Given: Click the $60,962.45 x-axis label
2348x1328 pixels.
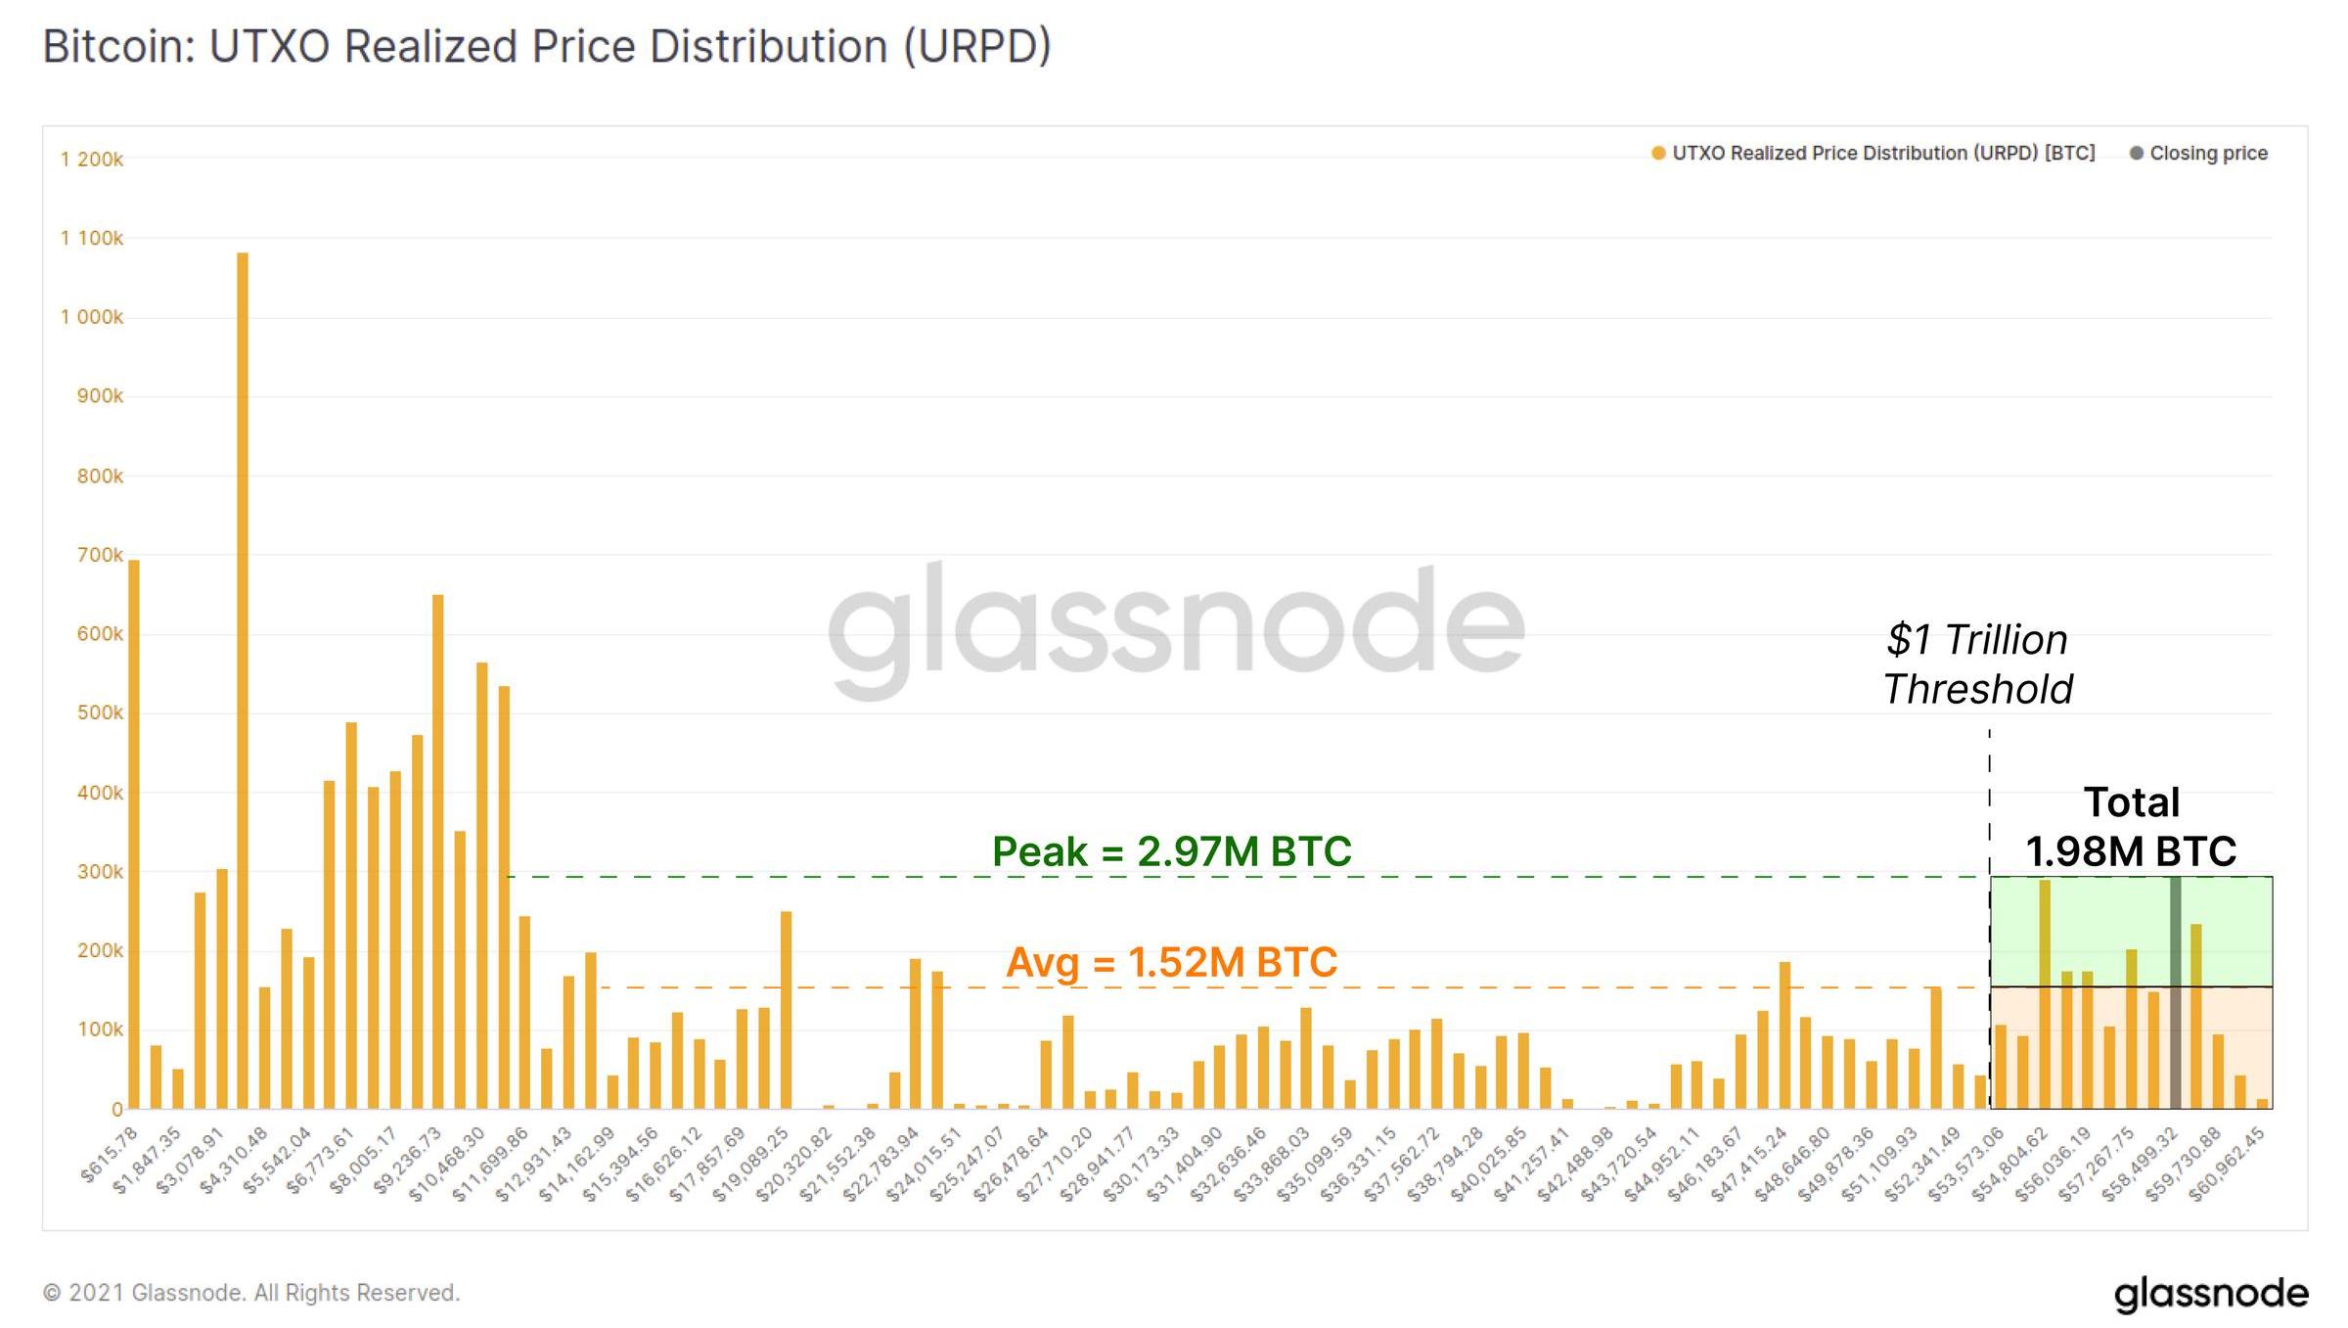Looking at the screenshot, I should 2229,1165.
